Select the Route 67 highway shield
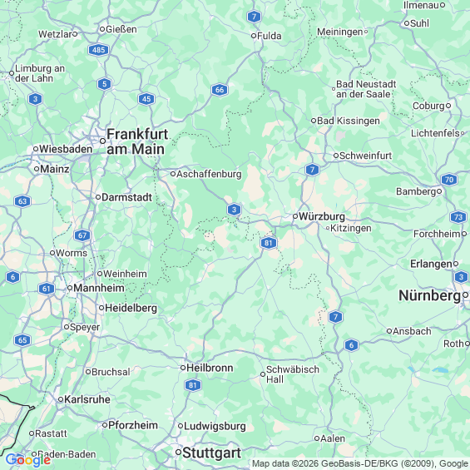Screen dimensions: 470x470 tap(82, 235)
